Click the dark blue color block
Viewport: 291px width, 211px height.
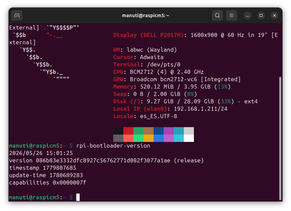tap(159, 131)
